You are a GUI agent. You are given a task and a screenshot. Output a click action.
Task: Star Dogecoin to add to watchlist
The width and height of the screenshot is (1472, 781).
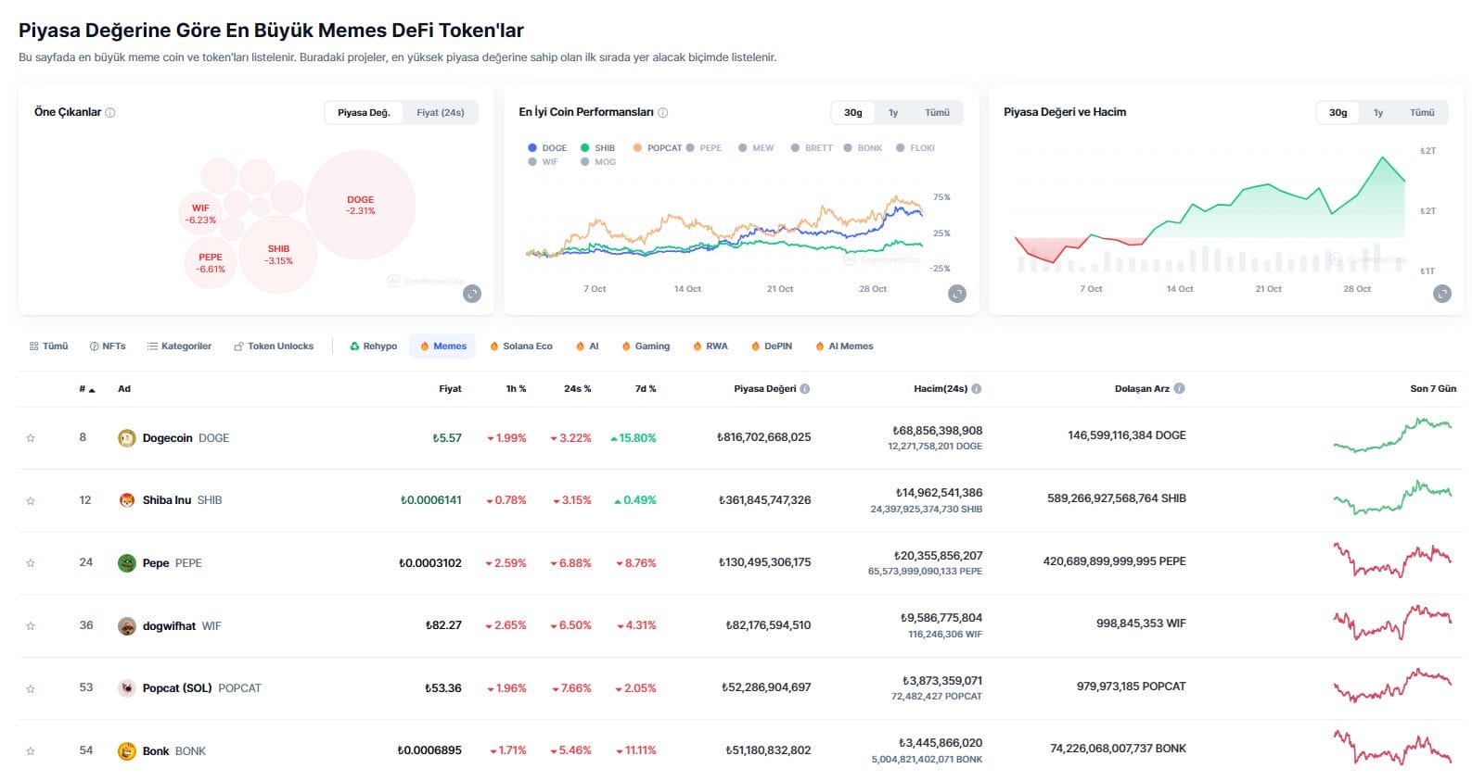[31, 438]
